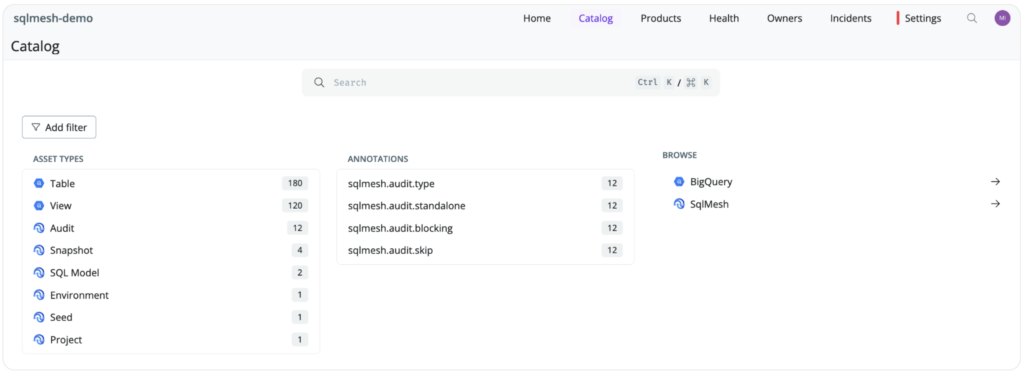This screenshot has width=1025, height=377.
Task: Select the SQL Model asset type
Action: 75,273
